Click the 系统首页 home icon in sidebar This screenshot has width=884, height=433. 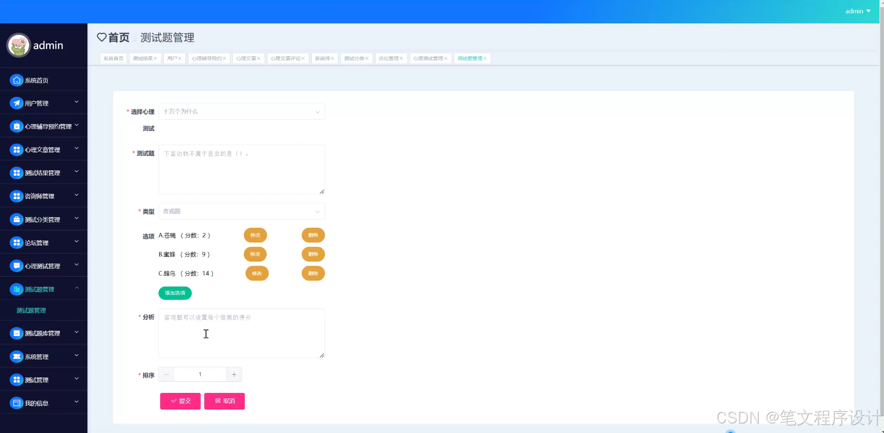16,80
